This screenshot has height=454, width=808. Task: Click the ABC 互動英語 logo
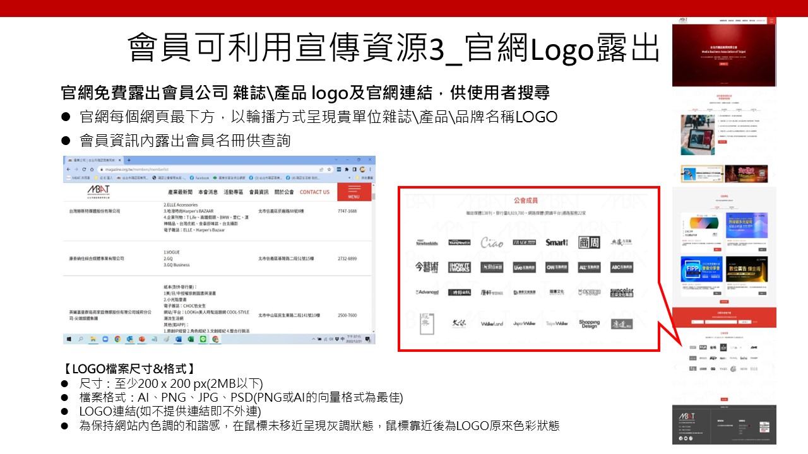622,267
